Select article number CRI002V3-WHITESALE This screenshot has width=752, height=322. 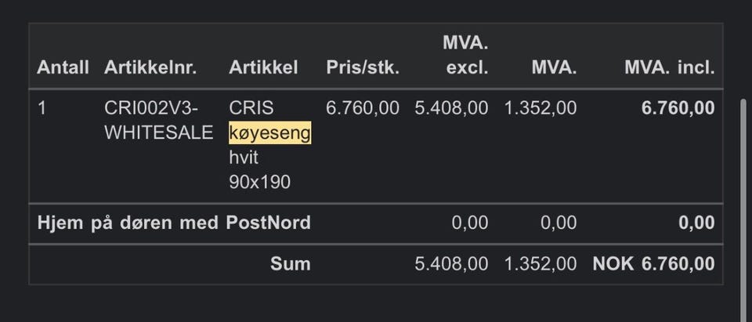click(158, 121)
